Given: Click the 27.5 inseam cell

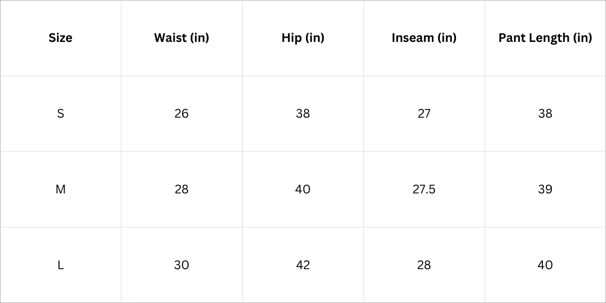Looking at the screenshot, I should click(x=424, y=189).
